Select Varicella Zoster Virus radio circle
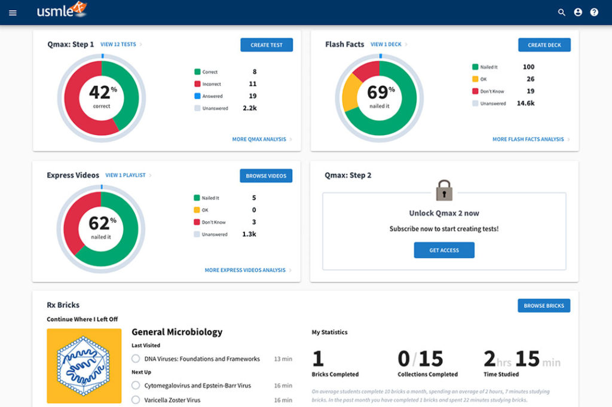This screenshot has width=612, height=407. tap(136, 400)
